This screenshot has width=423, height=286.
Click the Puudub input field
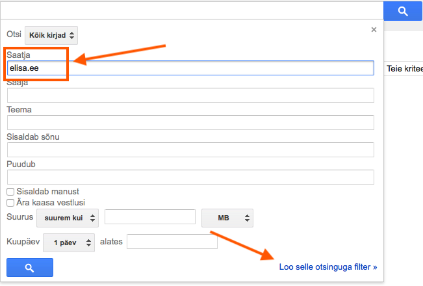[x=190, y=177]
